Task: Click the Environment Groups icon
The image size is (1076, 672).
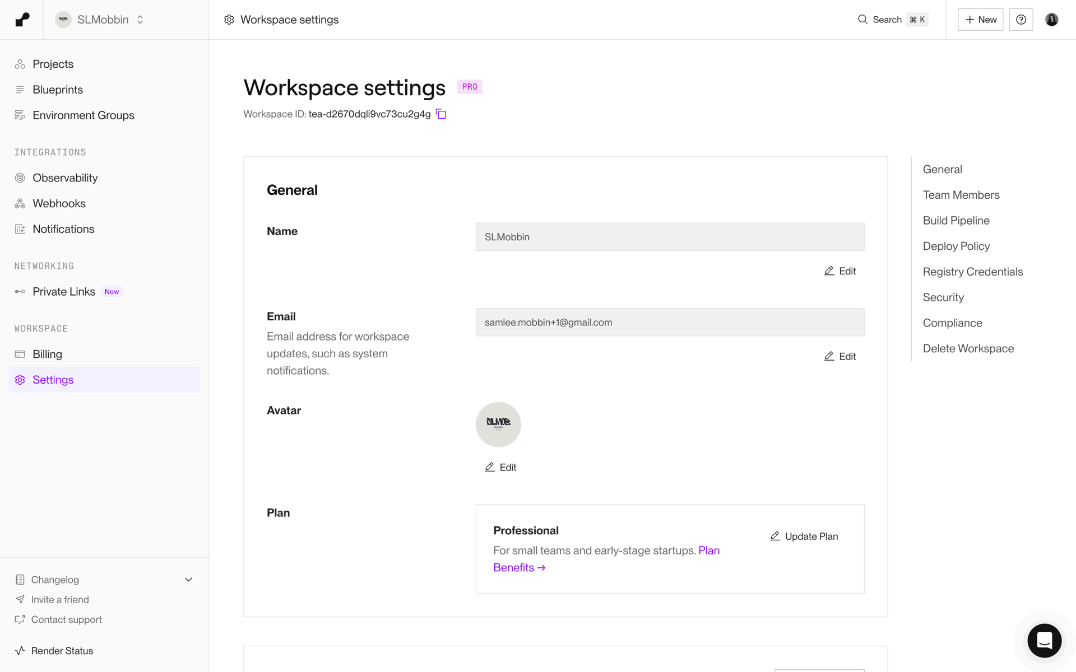Action: coord(20,115)
